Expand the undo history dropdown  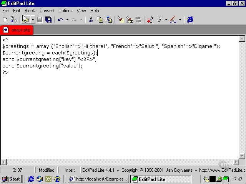pos(67,20)
